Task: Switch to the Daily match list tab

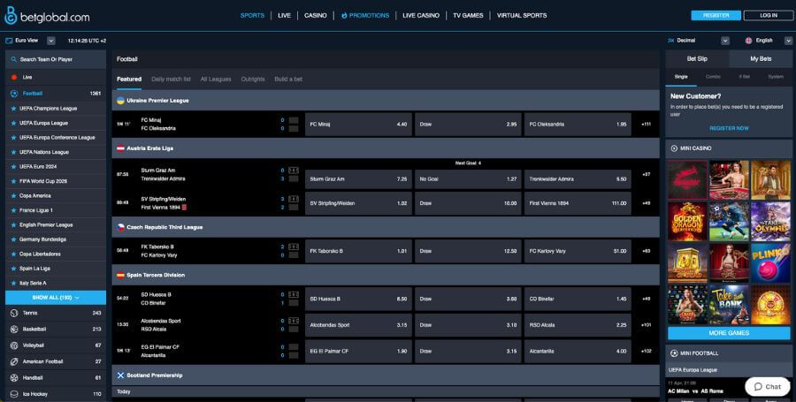Action: click(171, 80)
